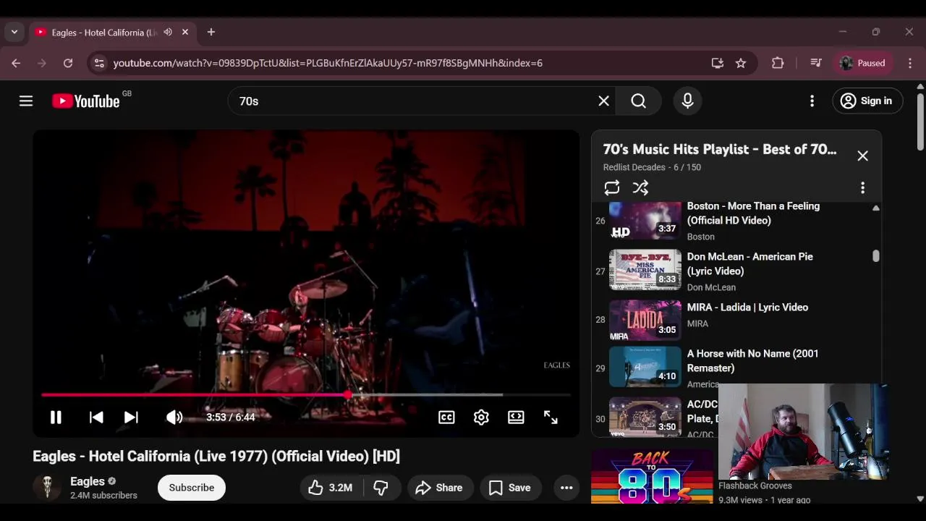
Task: Open the Chrome three-dot menu
Action: tap(910, 63)
